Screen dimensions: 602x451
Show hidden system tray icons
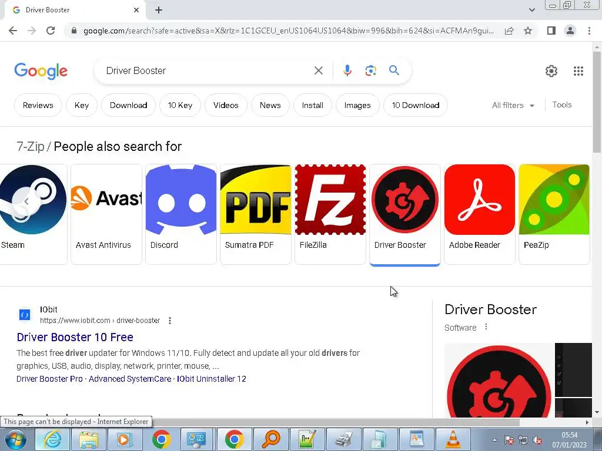[494, 440]
